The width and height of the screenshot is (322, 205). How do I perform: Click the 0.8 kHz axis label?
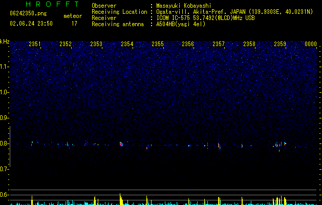point(5,143)
